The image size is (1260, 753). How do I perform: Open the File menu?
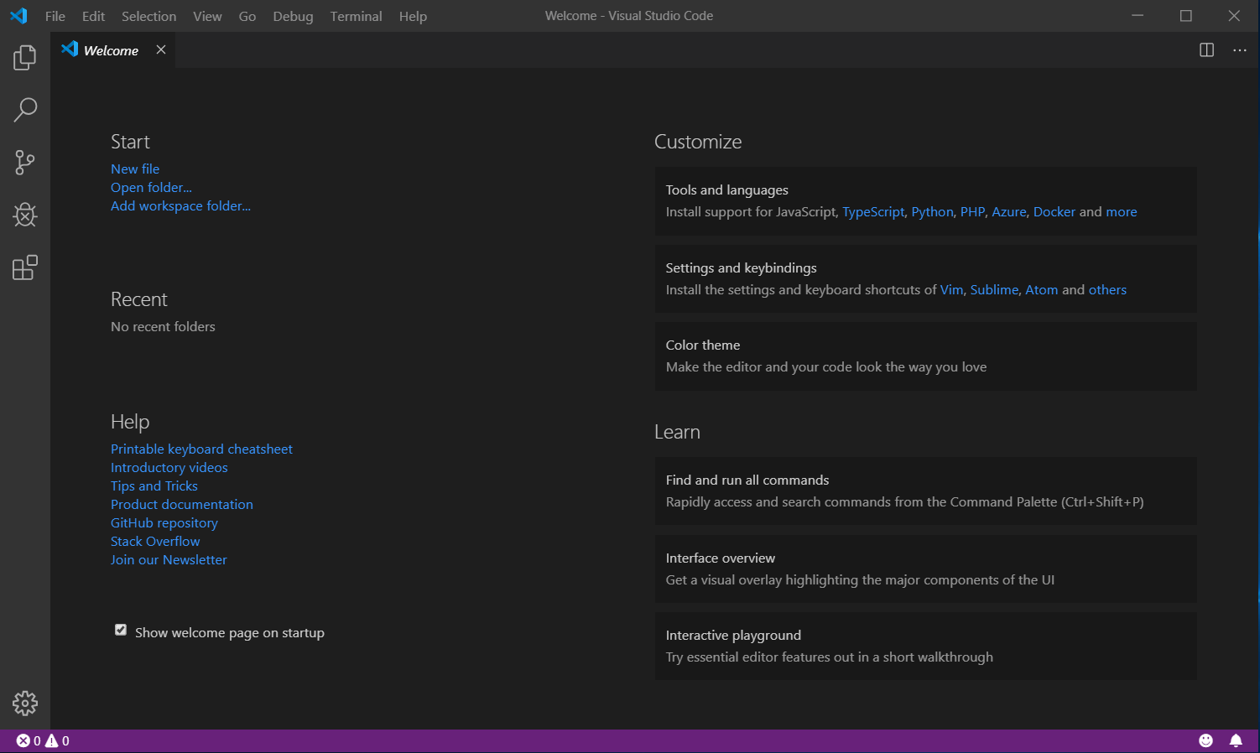[55, 16]
